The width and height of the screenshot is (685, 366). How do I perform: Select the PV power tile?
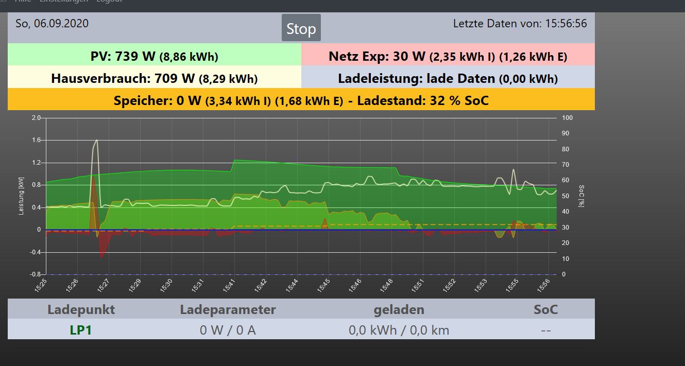[x=155, y=56]
